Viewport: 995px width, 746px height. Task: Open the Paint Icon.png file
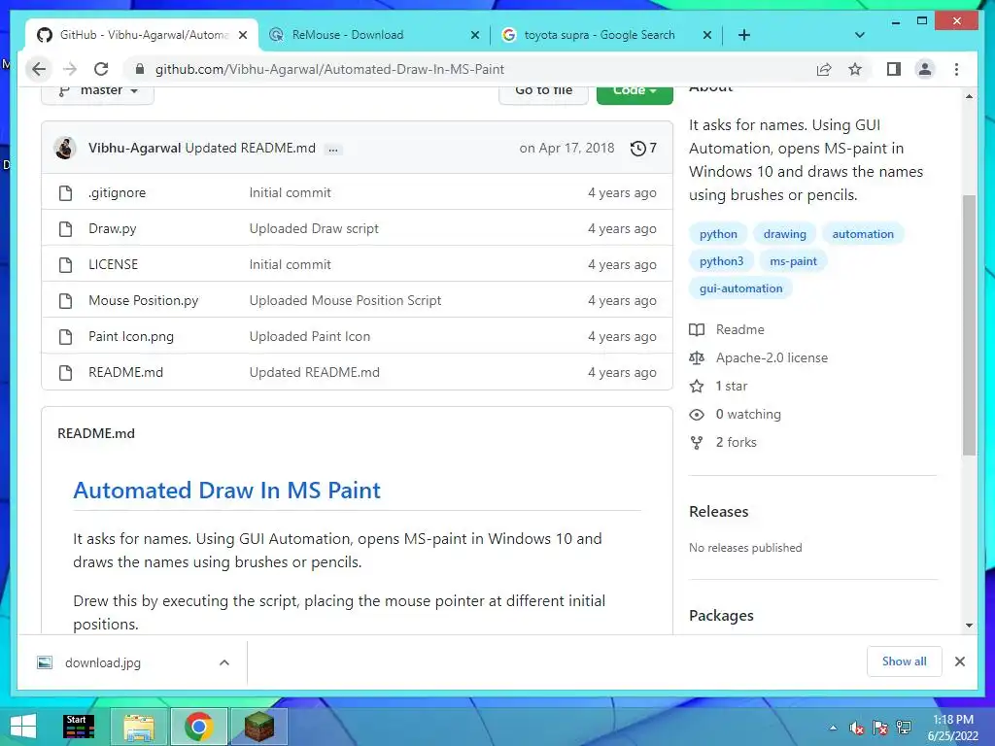pyautogui.click(x=131, y=337)
